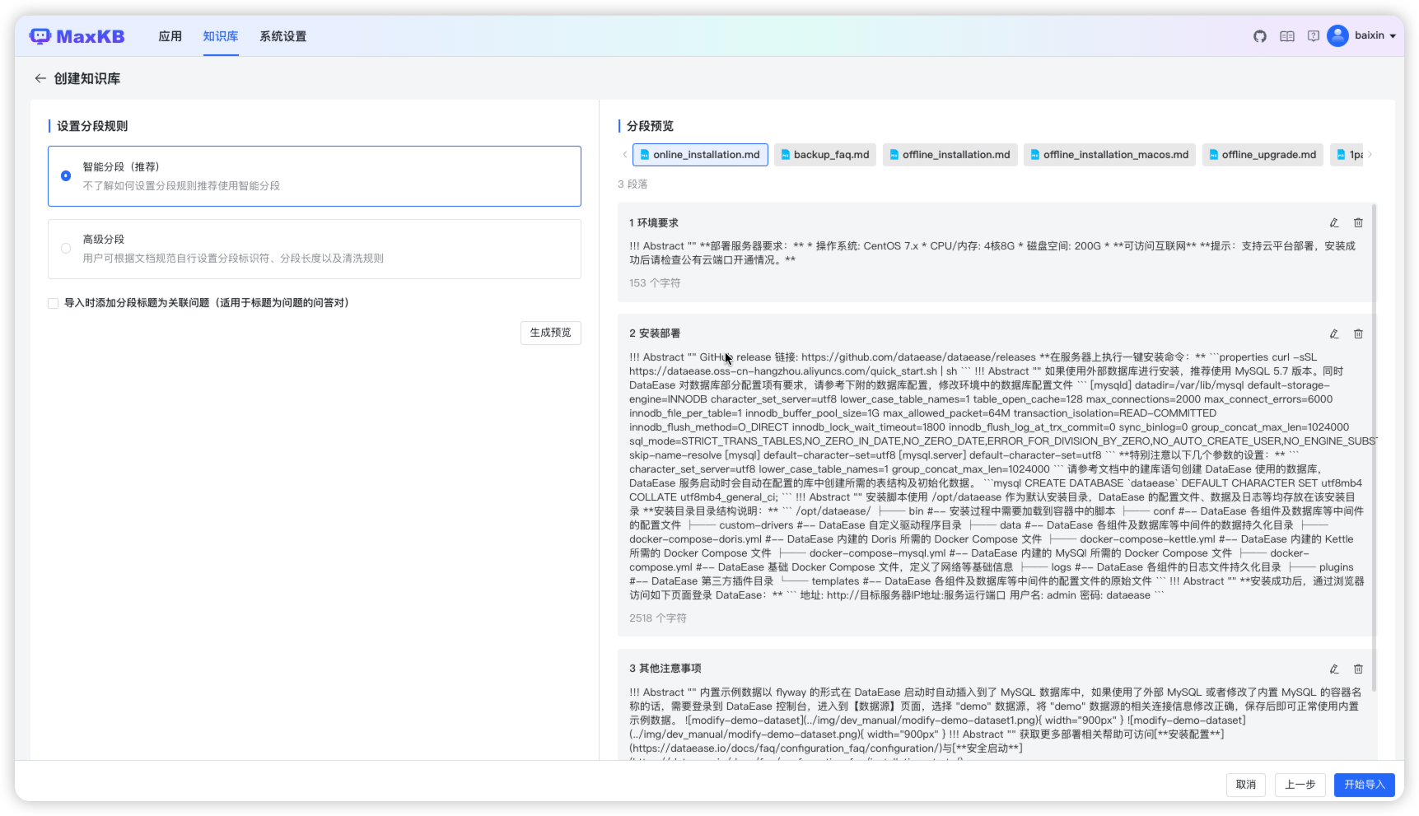Edit the 其他注意事项 segment pencil icon
Viewport: 1419px width, 816px height.
click(x=1333, y=669)
